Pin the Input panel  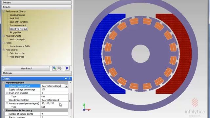click(x=70, y=79)
